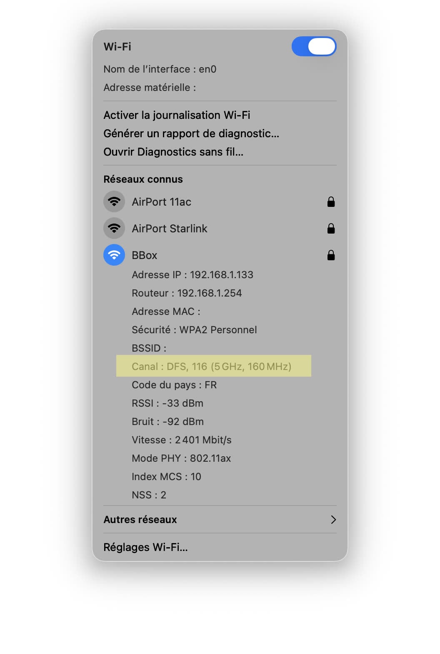
Task: Select Activer la journalisation Wi-Fi
Action: [177, 115]
